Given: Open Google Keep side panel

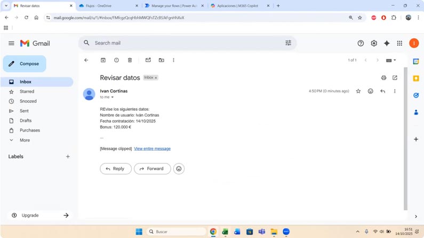Looking at the screenshot, I should pos(416,78).
